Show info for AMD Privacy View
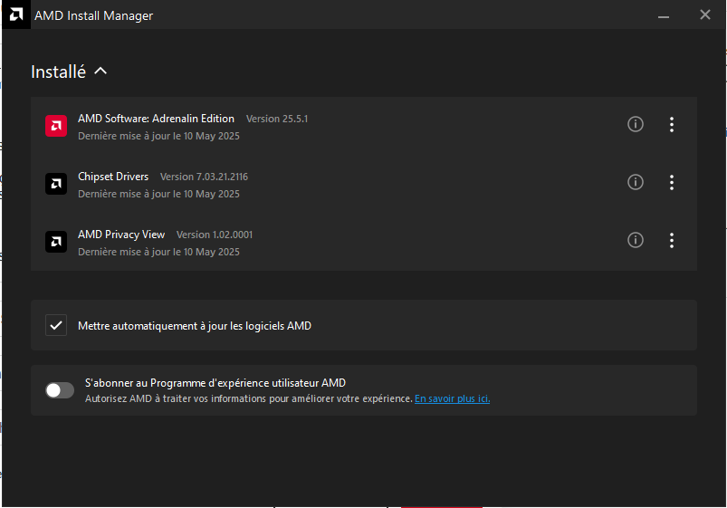 point(636,240)
